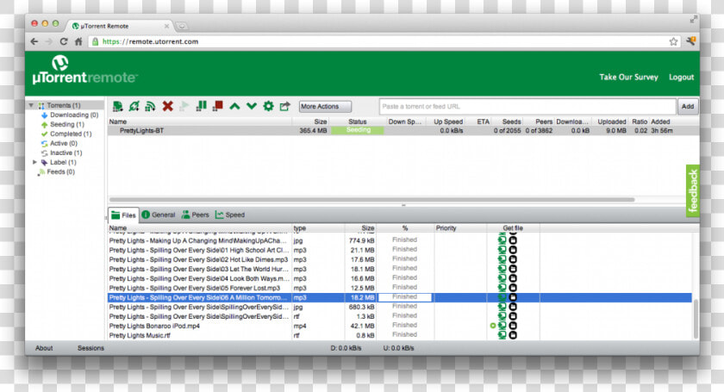Image resolution: width=724 pixels, height=392 pixels.
Task: Click the wrench extension icon in browser toolbar
Action: pyautogui.click(x=690, y=41)
